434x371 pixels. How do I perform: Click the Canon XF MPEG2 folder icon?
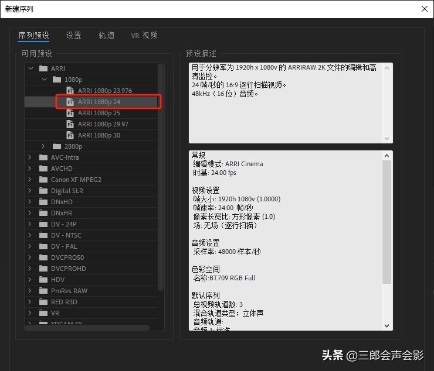tap(43, 180)
